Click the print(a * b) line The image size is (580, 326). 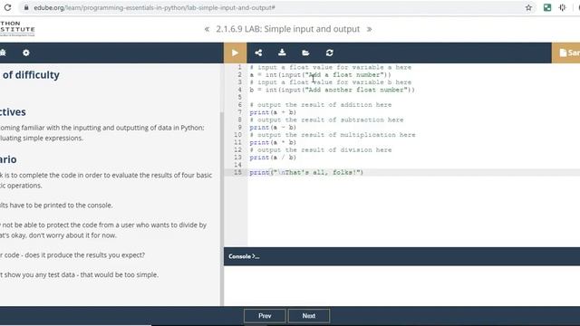(x=273, y=142)
